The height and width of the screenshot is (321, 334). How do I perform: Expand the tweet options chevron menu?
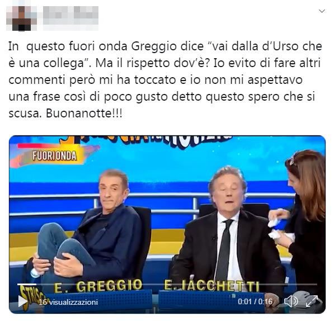click(322, 11)
